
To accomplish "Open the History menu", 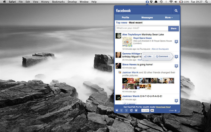I will pyautogui.click(x=45, y=2).
